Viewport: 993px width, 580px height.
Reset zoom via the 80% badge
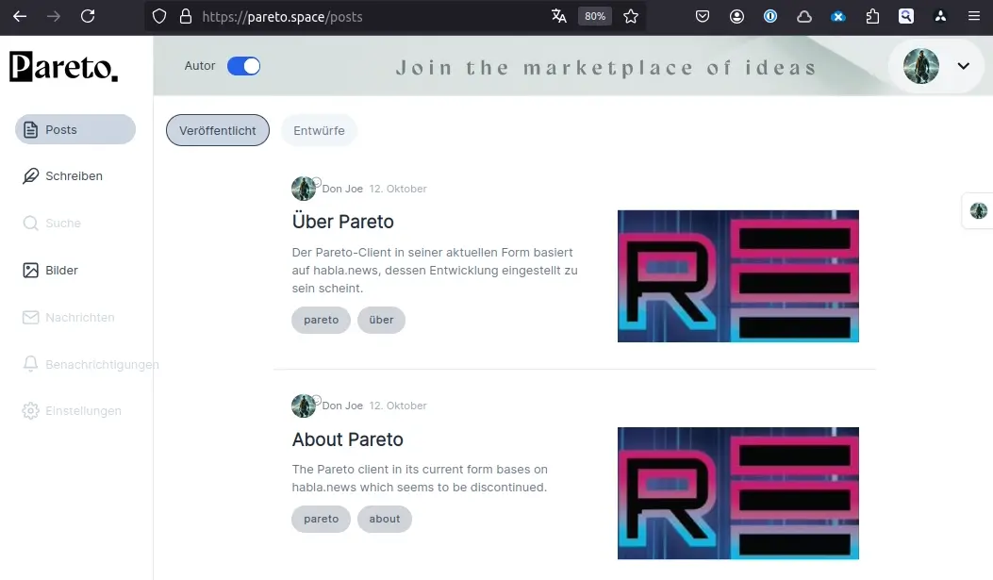click(595, 16)
